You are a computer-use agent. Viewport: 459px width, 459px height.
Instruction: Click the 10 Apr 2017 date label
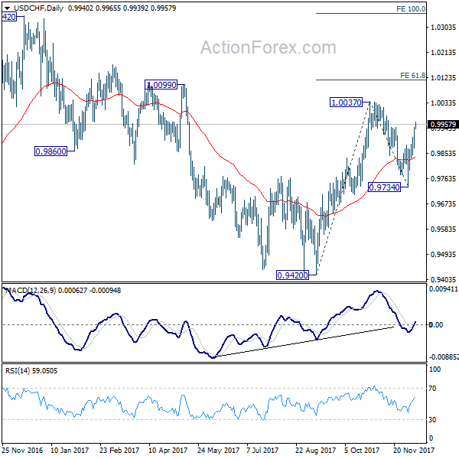tap(168, 450)
